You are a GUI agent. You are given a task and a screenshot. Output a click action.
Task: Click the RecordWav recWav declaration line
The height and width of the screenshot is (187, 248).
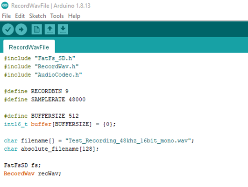coord(32,174)
